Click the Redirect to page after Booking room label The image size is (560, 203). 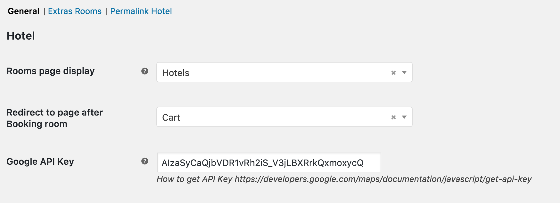(55, 118)
